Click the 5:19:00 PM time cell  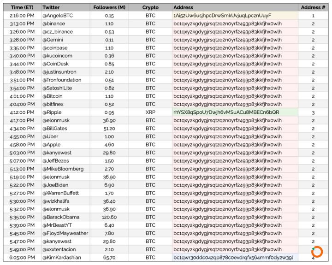click(x=22, y=177)
